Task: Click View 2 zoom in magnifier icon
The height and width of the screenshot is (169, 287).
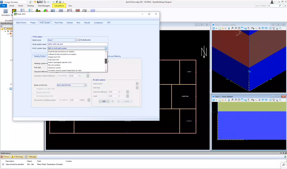Action: 232,28
